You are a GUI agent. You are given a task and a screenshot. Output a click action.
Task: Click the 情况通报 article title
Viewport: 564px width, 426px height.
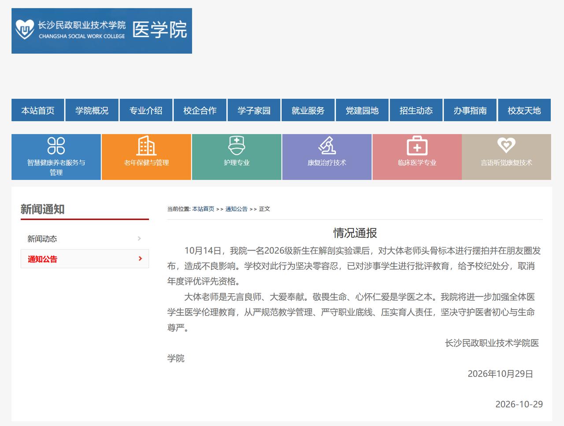coord(355,233)
